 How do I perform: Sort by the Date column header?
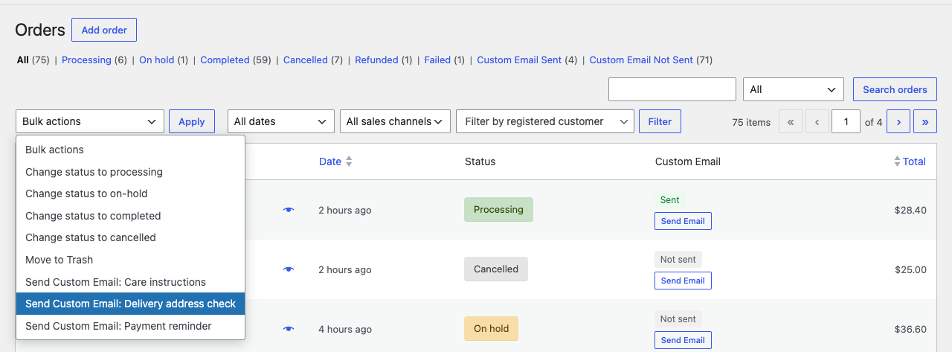330,161
